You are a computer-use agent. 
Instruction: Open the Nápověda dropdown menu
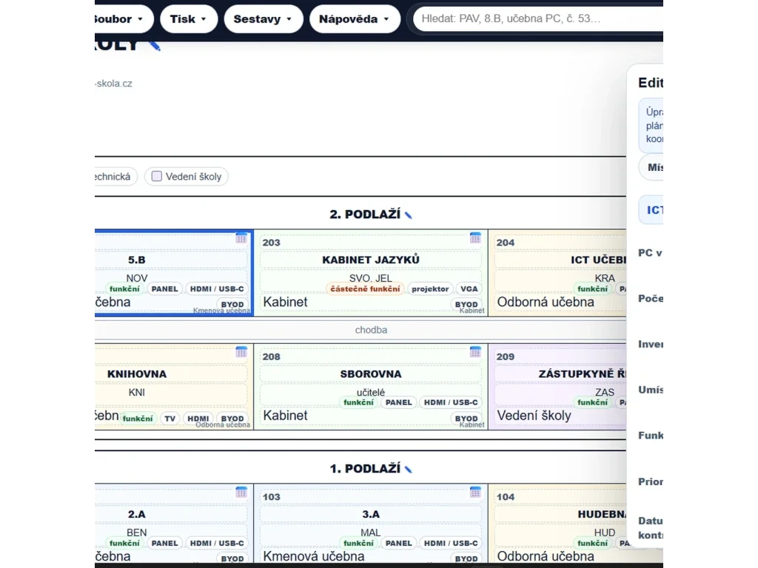tap(355, 18)
